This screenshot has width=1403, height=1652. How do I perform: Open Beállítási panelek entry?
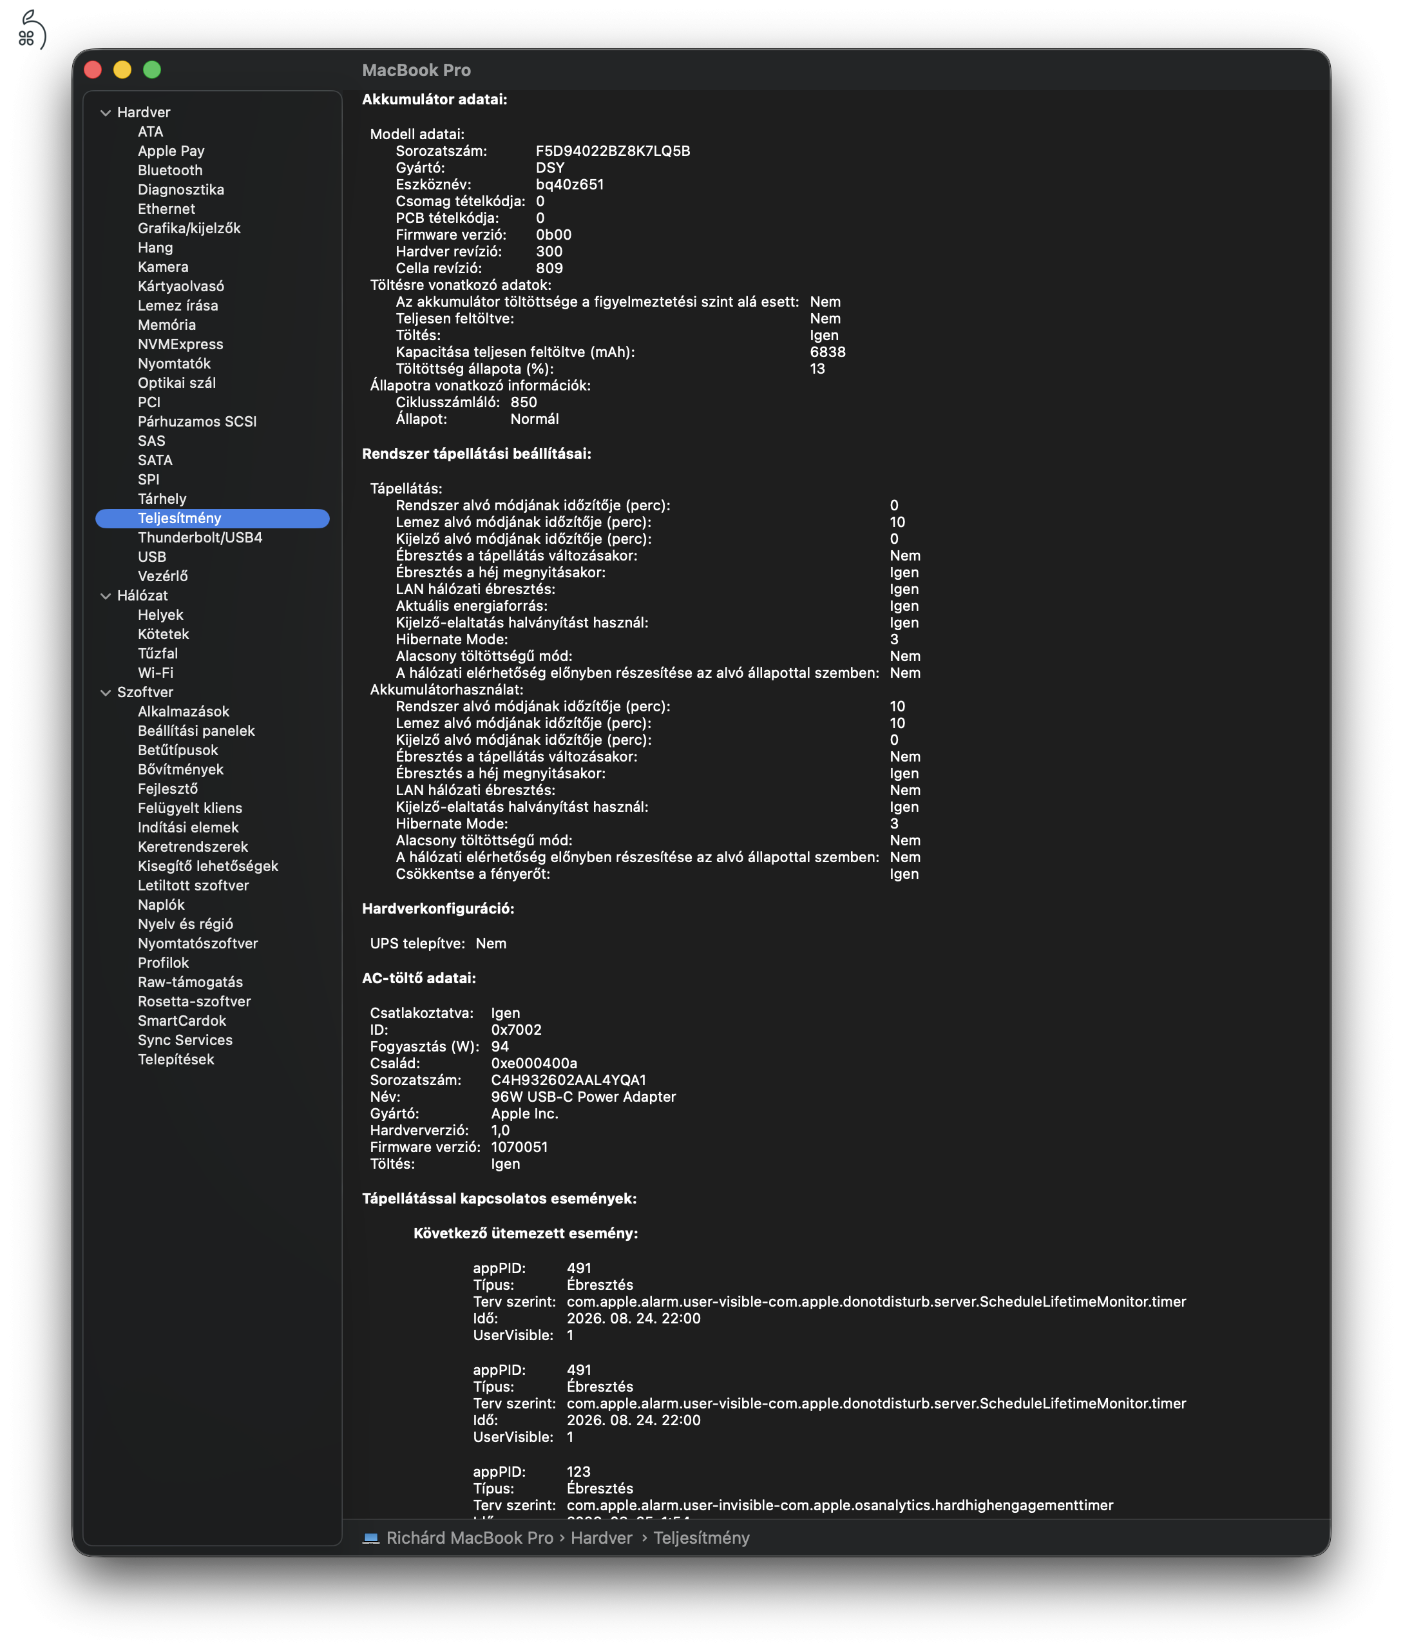coord(196,731)
